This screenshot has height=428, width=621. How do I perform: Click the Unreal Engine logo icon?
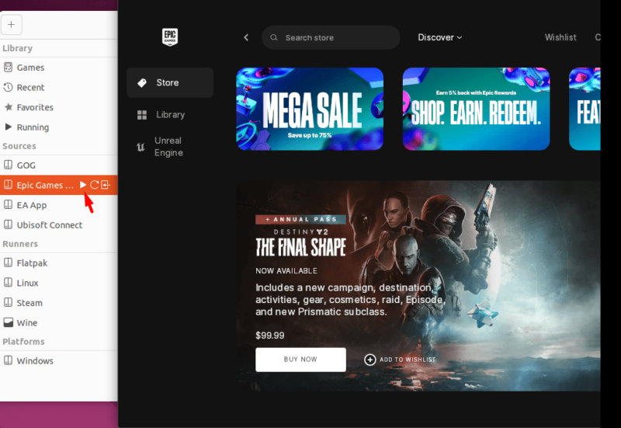coord(141,147)
